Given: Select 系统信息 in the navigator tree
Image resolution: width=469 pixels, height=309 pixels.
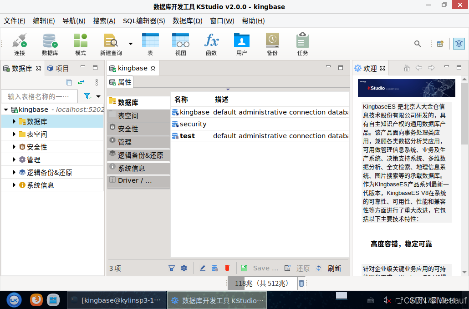Looking at the screenshot, I should [x=41, y=185].
